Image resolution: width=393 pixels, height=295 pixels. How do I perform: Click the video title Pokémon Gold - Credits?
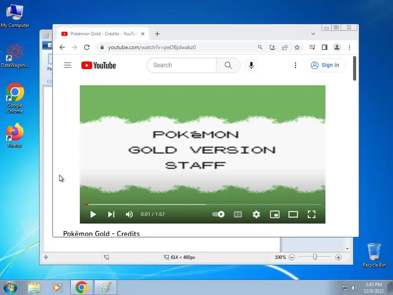pyautogui.click(x=101, y=234)
